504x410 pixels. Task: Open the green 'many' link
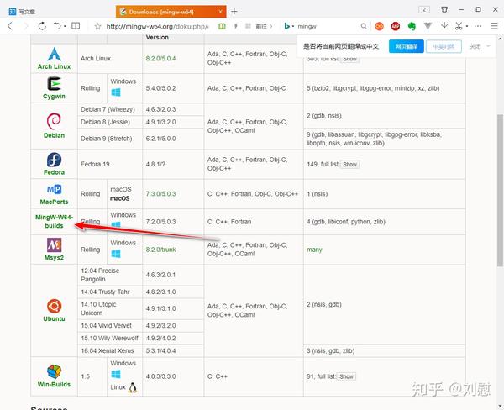pos(314,250)
